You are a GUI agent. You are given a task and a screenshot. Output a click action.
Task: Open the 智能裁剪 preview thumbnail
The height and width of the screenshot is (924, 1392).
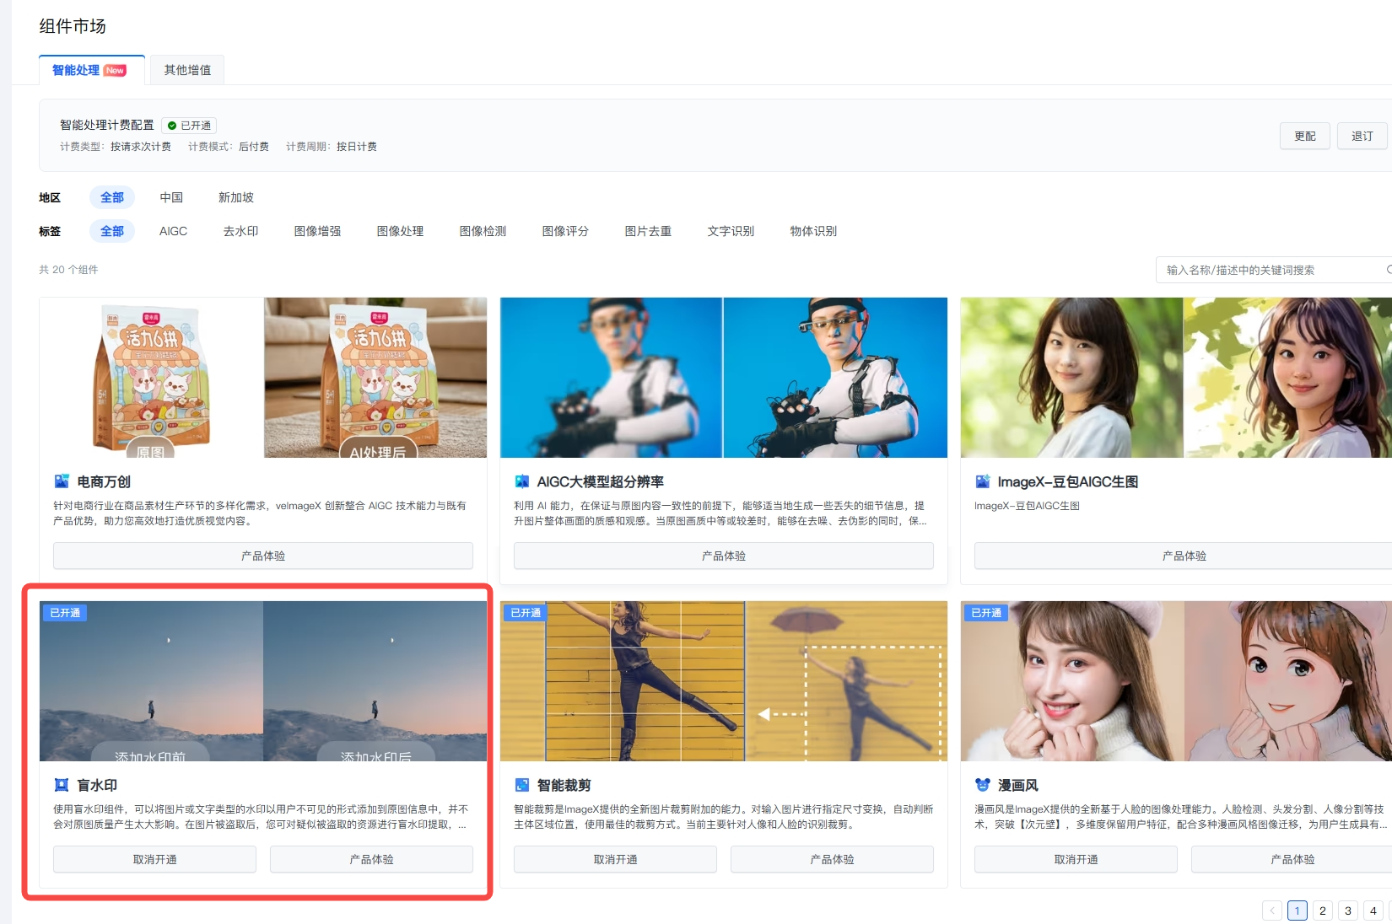723,680
